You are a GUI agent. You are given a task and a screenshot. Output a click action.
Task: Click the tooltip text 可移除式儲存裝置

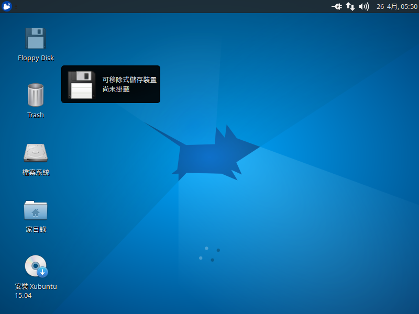129,80
